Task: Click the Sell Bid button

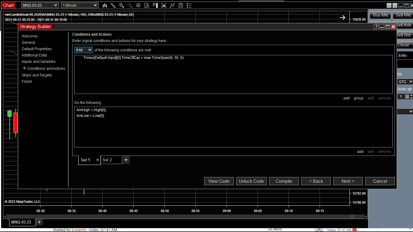Action: pos(404,35)
